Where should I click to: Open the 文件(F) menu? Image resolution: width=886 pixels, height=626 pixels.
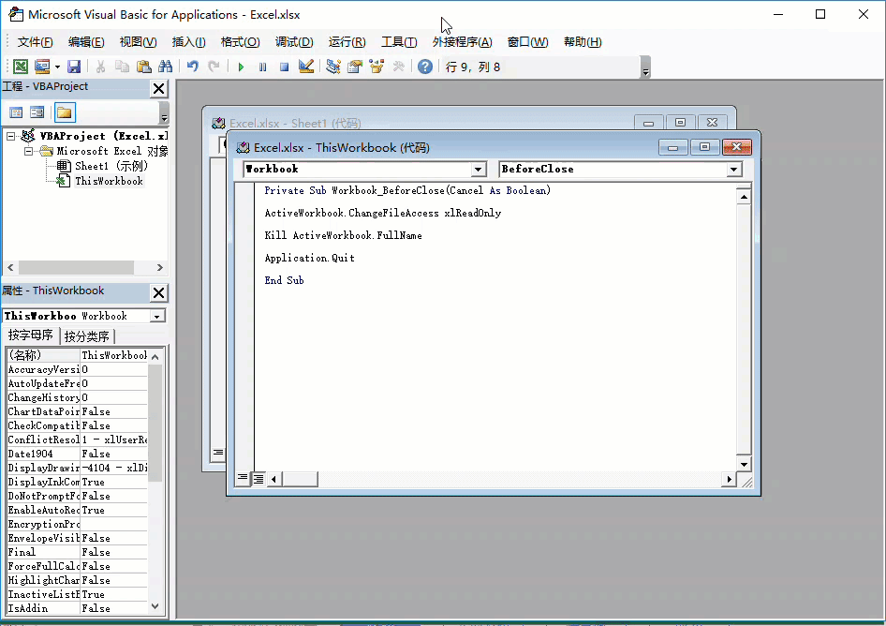click(x=35, y=42)
